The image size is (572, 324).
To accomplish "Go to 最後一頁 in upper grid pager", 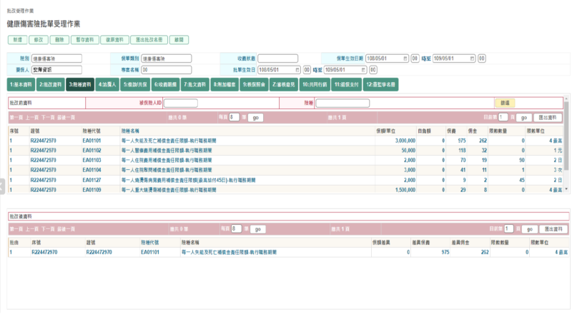I will [x=66, y=118].
